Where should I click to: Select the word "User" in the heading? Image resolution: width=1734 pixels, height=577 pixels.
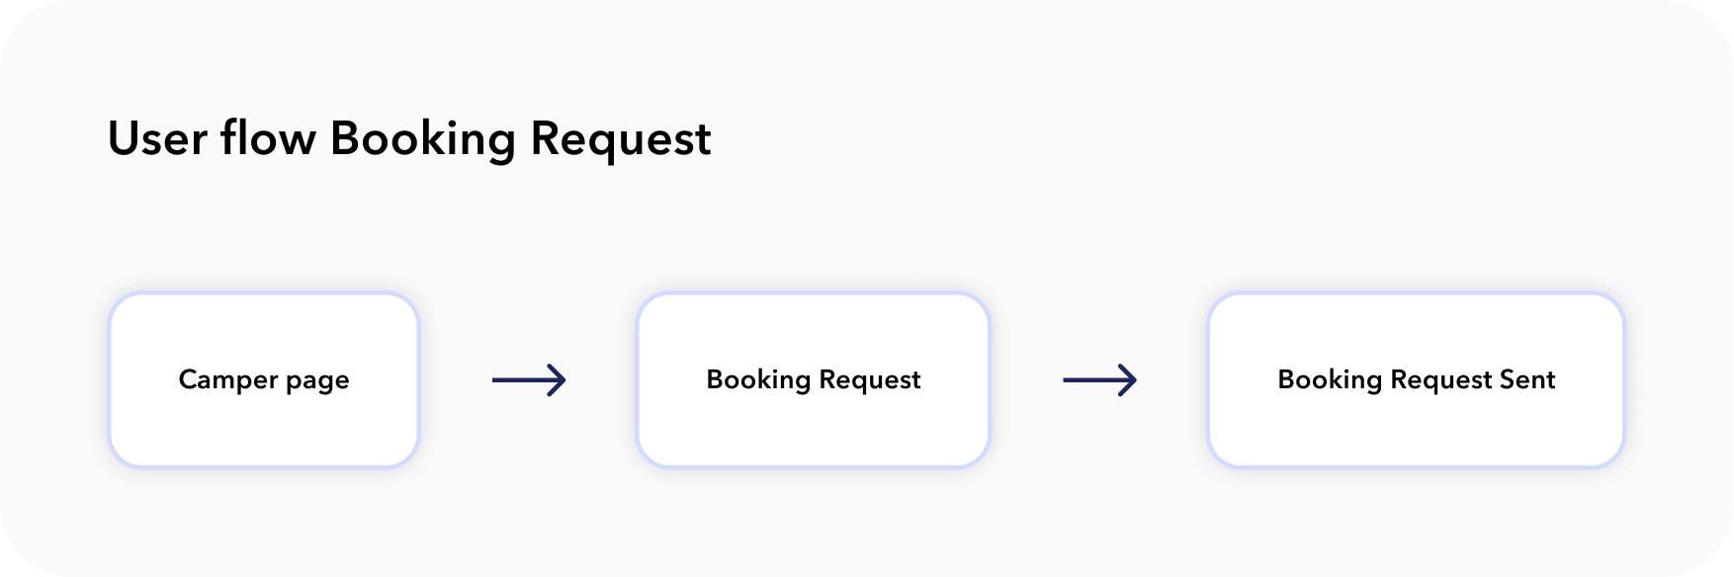click(x=157, y=138)
